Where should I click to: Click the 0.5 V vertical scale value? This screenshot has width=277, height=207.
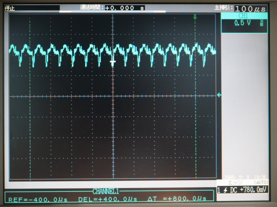pos(242,23)
